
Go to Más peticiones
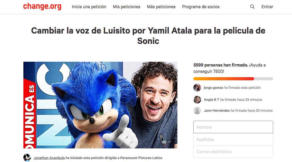click(x=161, y=7)
